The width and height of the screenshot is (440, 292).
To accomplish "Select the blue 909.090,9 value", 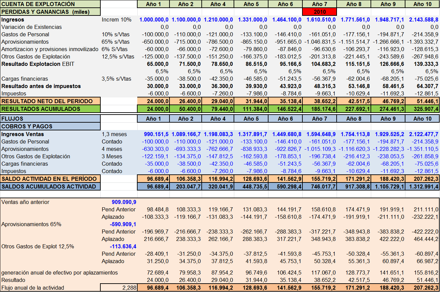I will point(124,202).
